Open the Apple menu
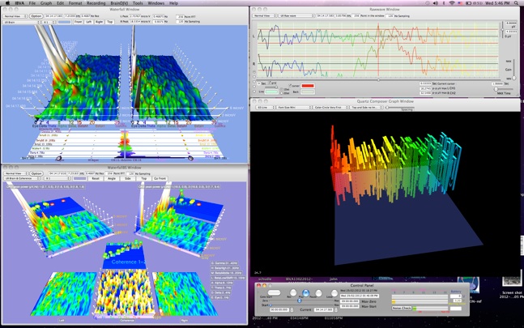 click(x=7, y=3)
